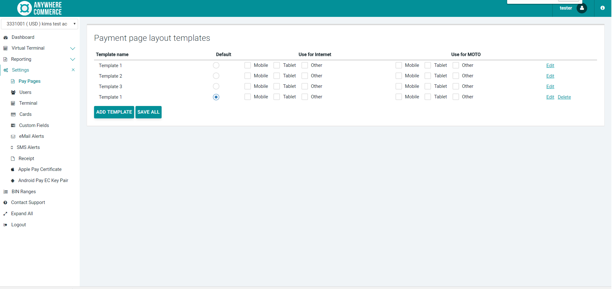Image resolution: width=612 pixels, height=289 pixels.
Task: Click the Contact Support question icon
Action: [x=5, y=203]
